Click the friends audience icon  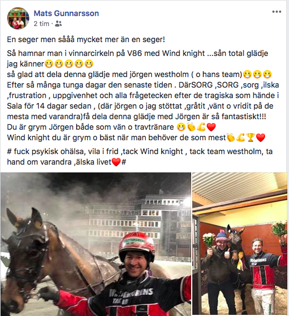[58, 24]
